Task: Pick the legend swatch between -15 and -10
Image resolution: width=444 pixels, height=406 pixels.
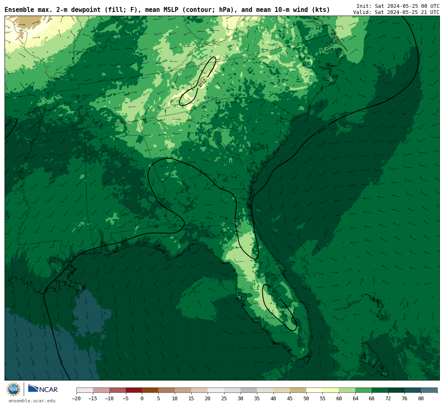Action: coord(101,390)
